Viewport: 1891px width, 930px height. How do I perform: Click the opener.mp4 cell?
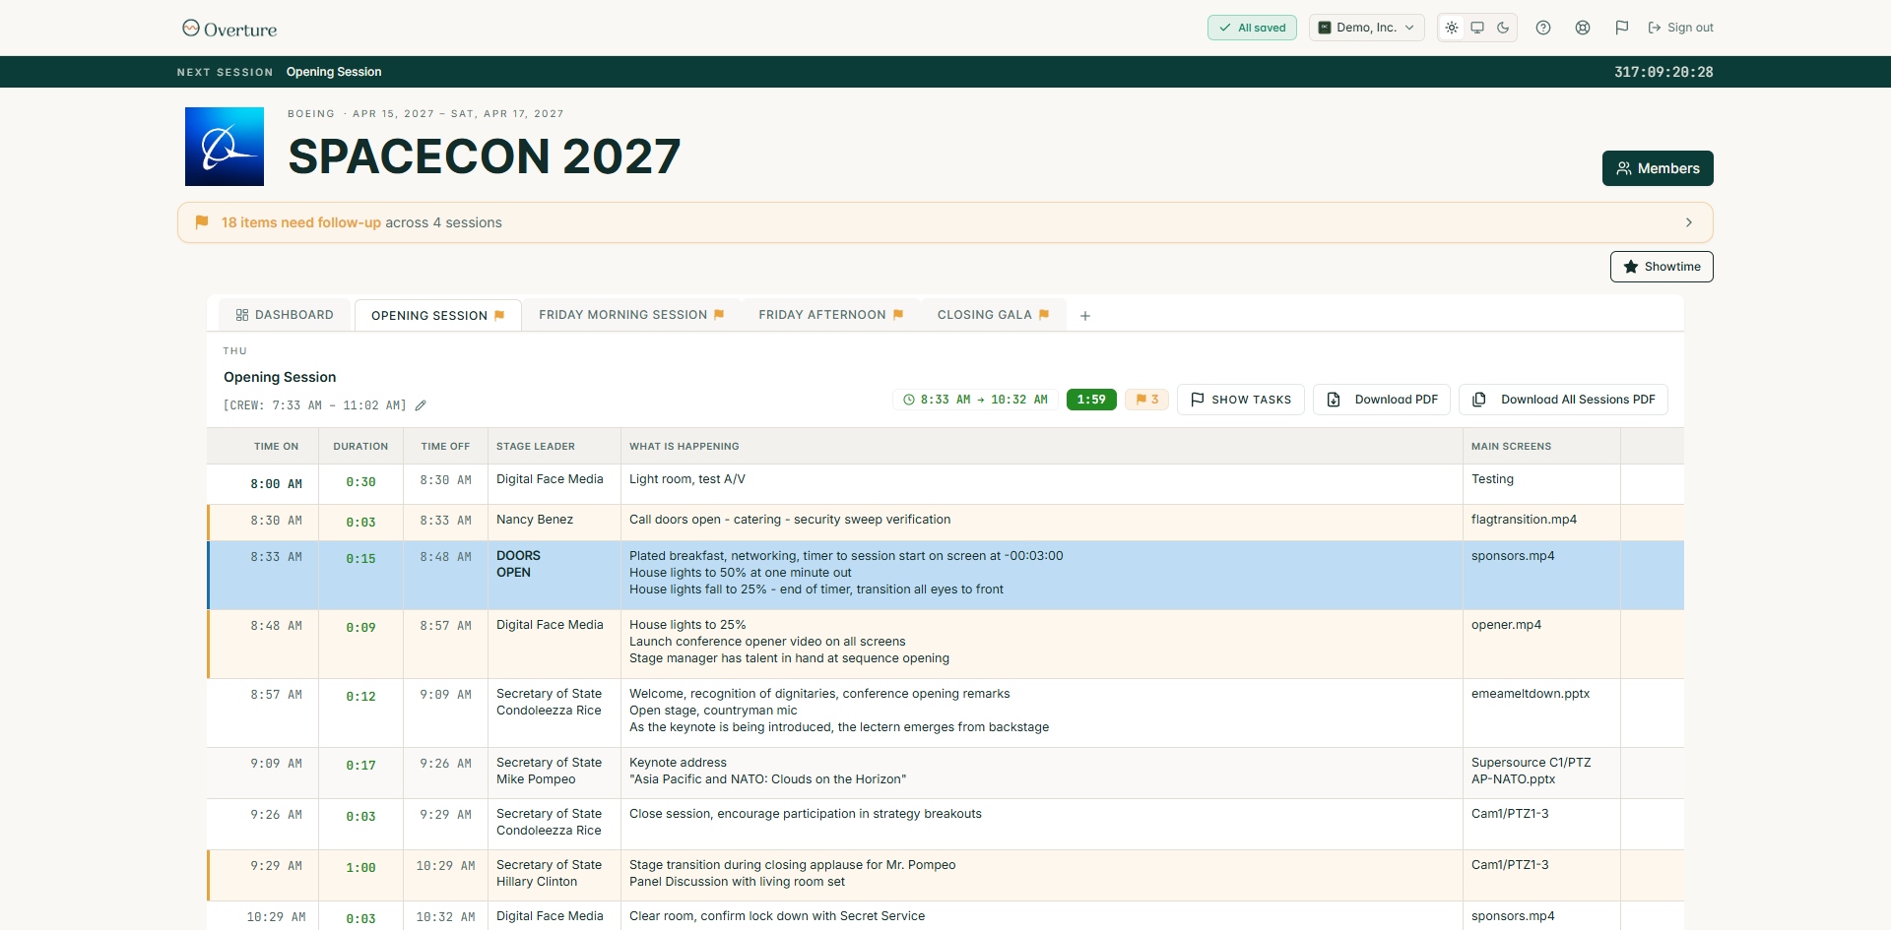click(1541, 645)
